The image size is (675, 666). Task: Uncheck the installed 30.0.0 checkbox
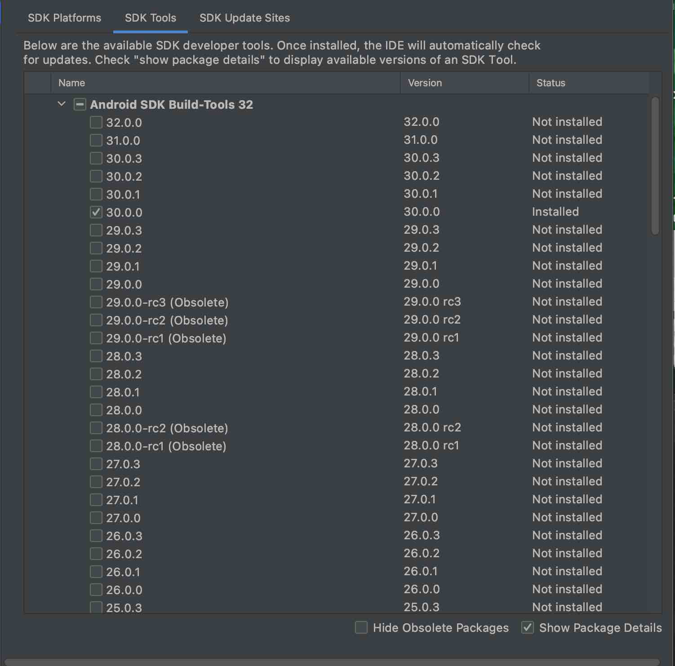tap(96, 212)
